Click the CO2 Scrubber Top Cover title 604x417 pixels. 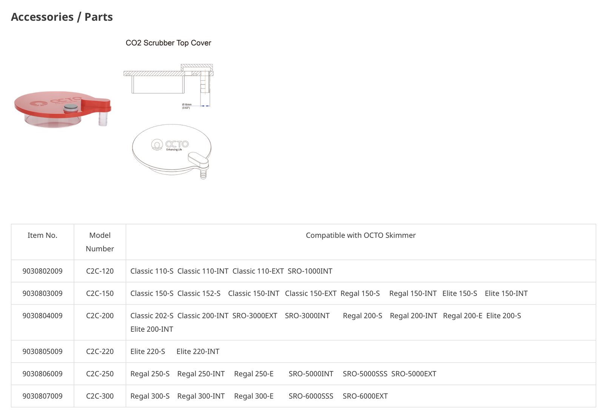tap(168, 43)
